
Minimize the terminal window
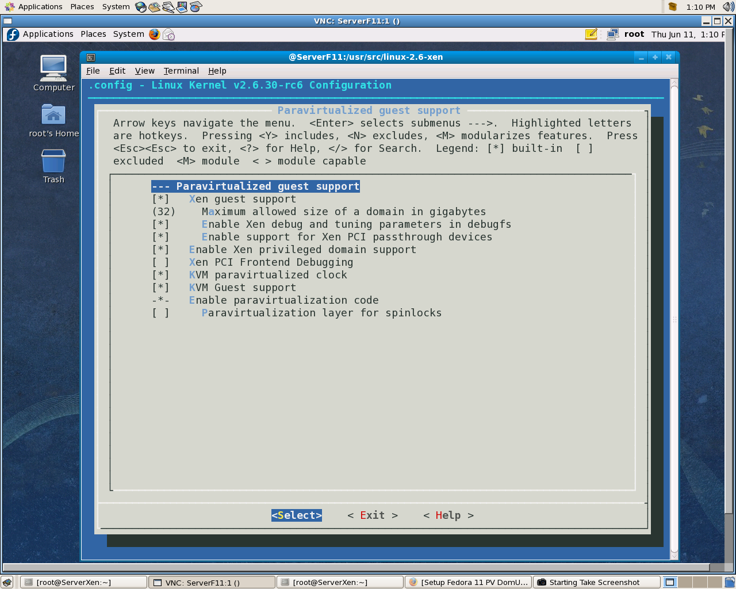pos(641,57)
